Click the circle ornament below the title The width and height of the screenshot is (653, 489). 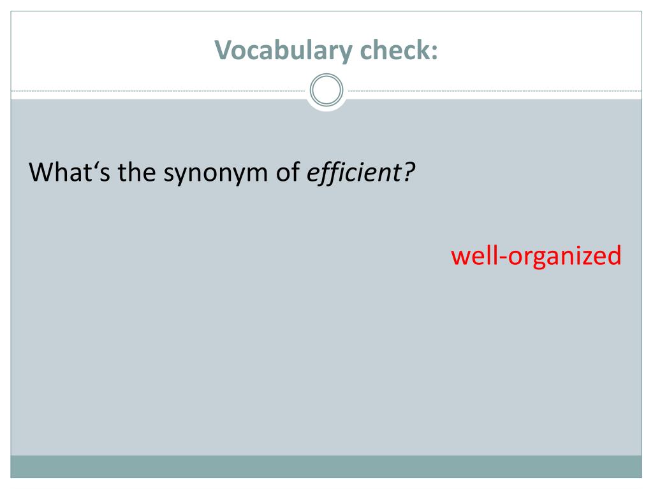tap(326, 90)
